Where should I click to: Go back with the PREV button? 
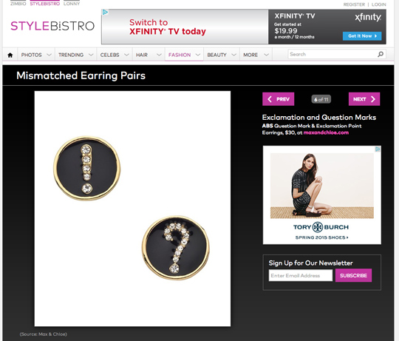pos(278,99)
